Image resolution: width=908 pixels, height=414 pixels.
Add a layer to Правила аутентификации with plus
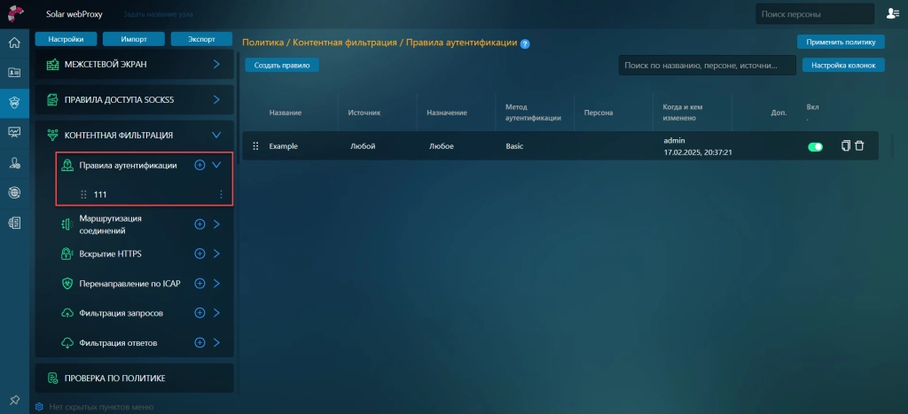pyautogui.click(x=200, y=165)
